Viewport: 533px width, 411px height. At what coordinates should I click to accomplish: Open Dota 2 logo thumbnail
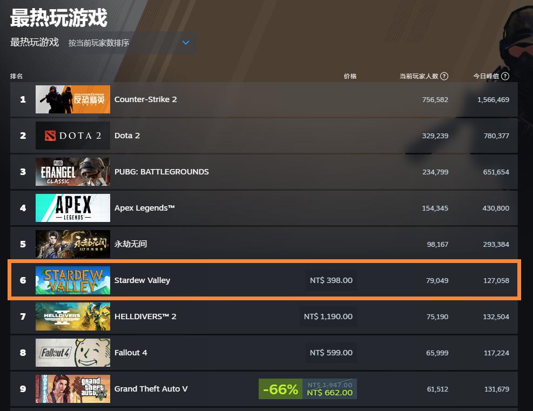[x=73, y=136]
